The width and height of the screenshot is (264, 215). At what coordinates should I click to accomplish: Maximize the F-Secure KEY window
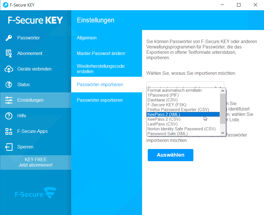tap(239, 5)
